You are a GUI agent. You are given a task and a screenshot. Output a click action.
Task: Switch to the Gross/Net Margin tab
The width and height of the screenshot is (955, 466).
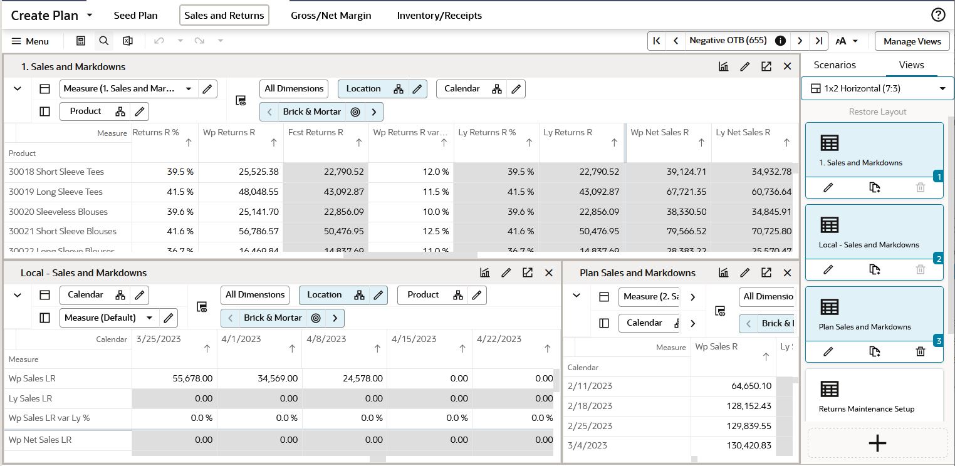(331, 15)
